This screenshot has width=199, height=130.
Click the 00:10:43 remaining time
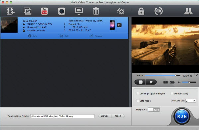coord(187,76)
